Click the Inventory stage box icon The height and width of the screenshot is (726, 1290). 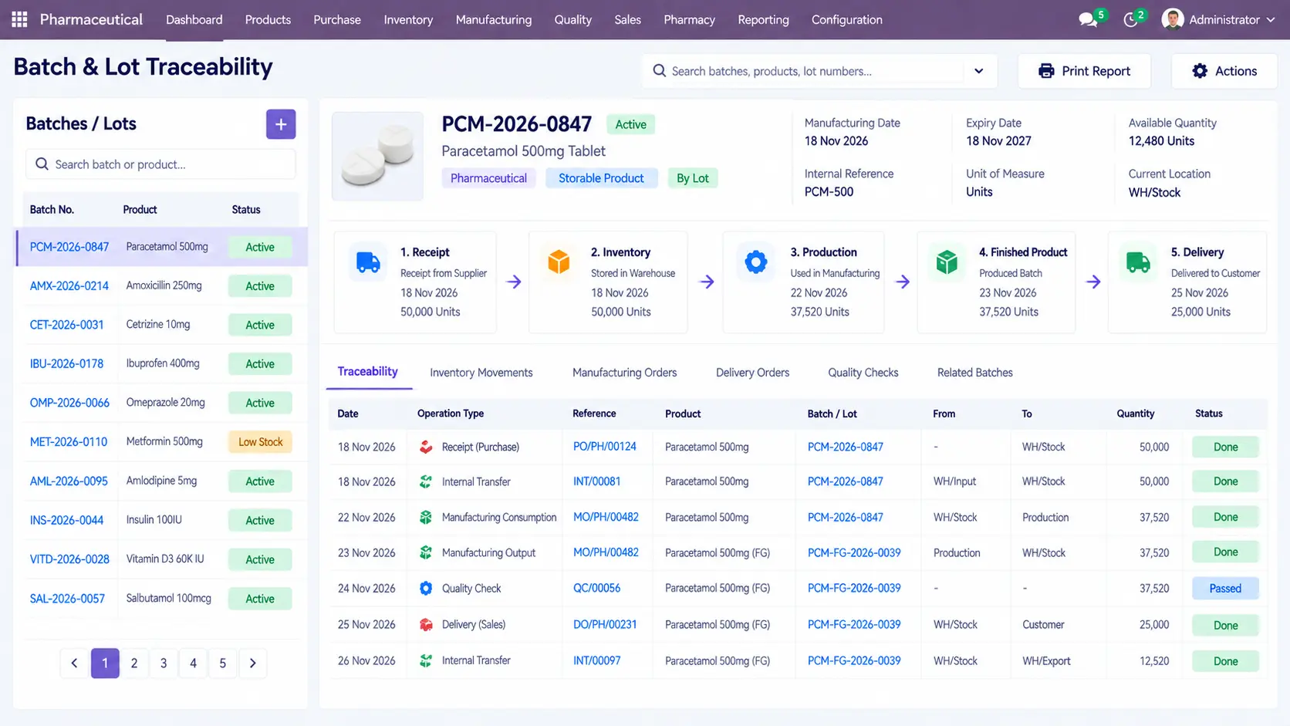point(559,262)
